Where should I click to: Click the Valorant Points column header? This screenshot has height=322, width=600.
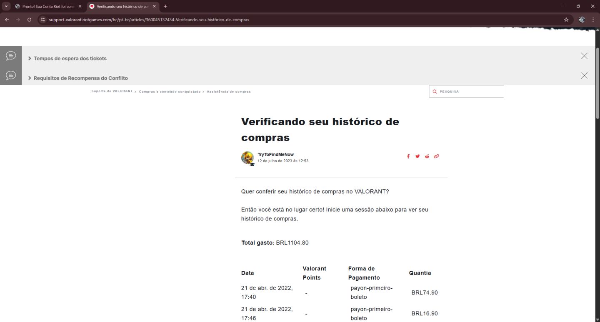pos(314,273)
